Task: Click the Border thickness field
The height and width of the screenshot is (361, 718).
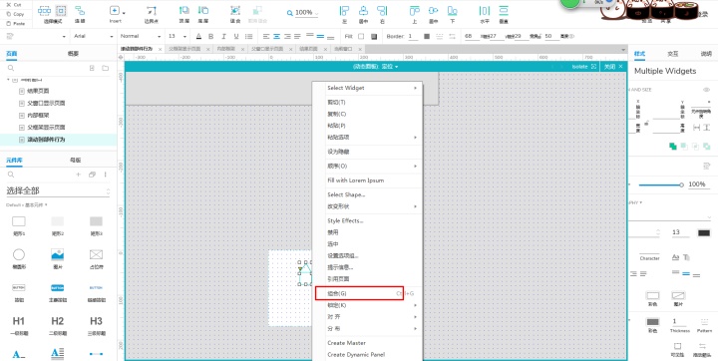Action: (x=413, y=36)
